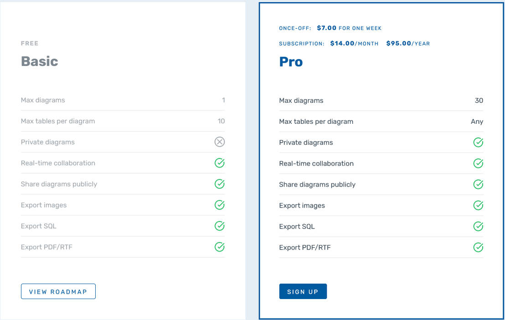Click Basic plan Export SQL checkmark
The width and height of the screenshot is (505, 320).
220,226
